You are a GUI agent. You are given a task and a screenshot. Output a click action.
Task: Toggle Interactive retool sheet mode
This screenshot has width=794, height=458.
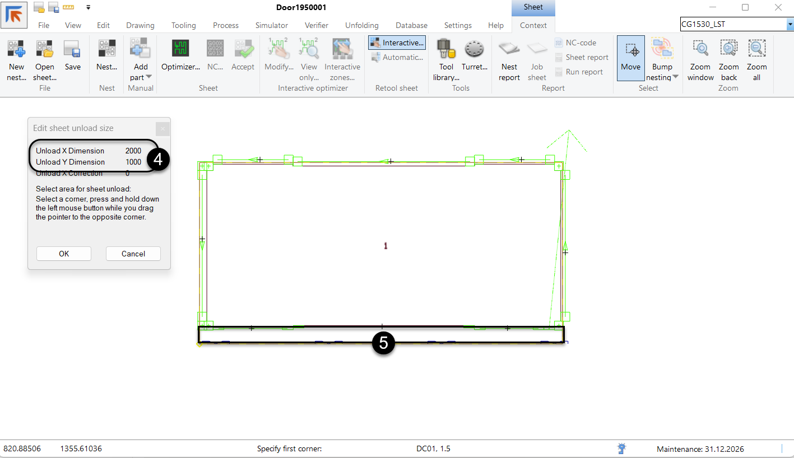click(397, 43)
